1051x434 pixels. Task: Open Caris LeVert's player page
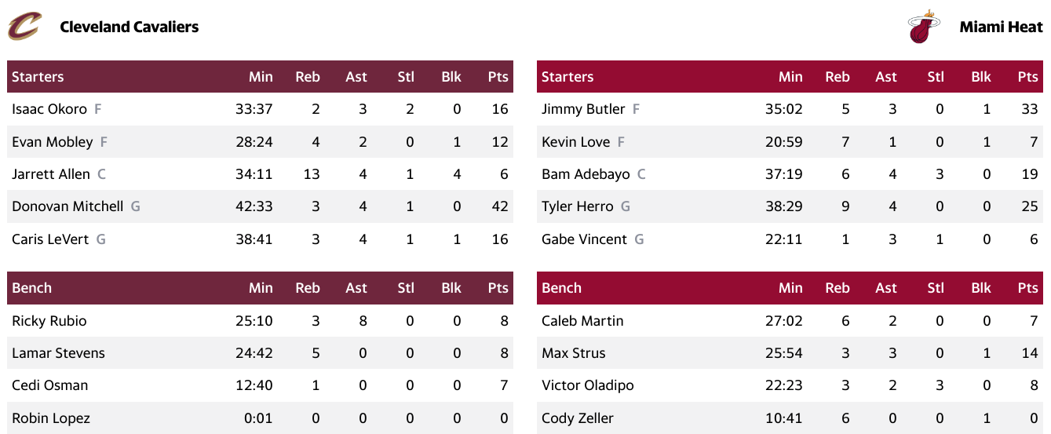[50, 239]
